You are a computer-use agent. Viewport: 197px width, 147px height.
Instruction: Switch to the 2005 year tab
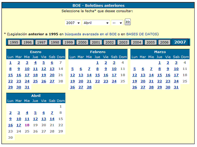tap(151, 42)
